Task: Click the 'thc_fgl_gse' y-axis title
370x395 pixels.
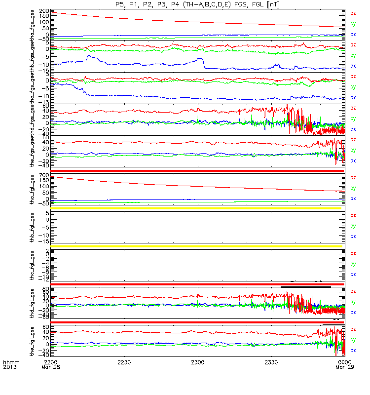Action: click(32, 265)
